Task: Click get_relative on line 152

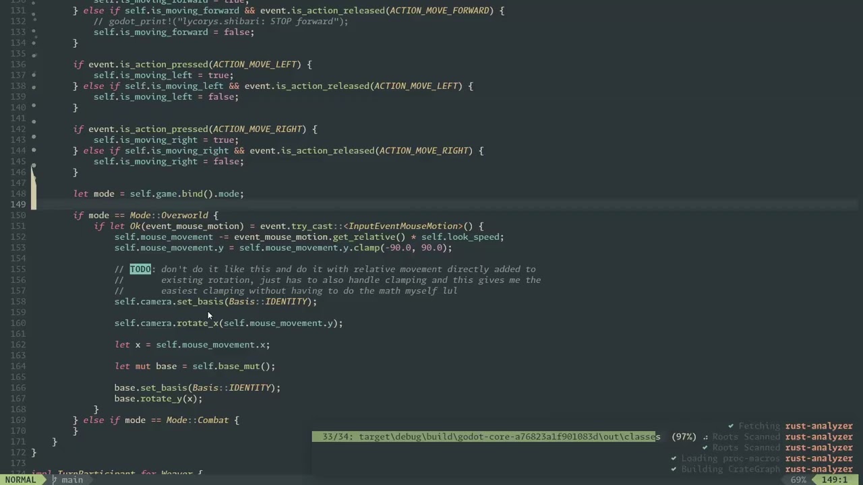Action: (x=364, y=236)
